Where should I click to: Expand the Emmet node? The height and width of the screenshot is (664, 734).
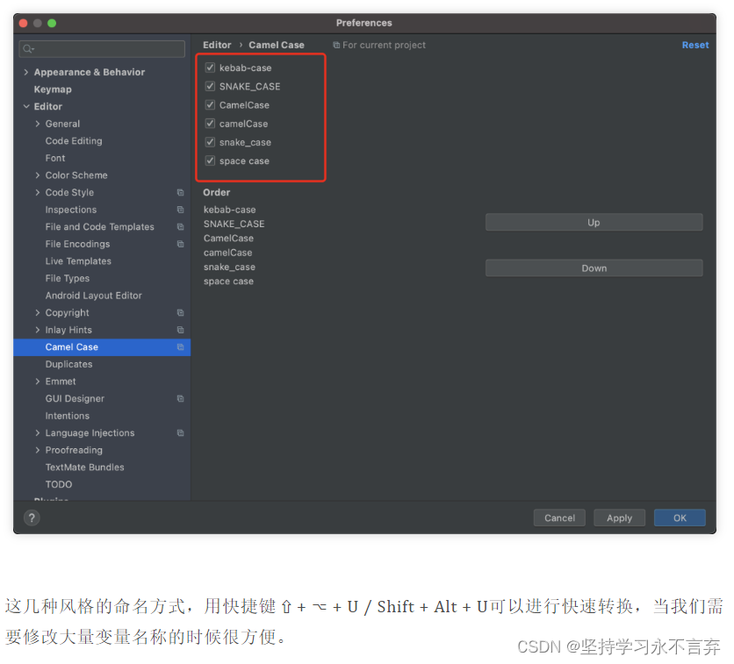tap(38, 382)
